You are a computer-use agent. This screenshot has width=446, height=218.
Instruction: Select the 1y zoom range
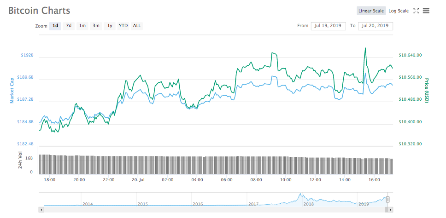110,26
